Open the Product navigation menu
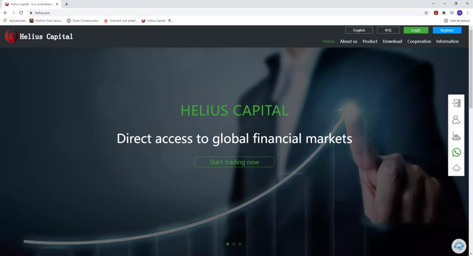 point(370,41)
